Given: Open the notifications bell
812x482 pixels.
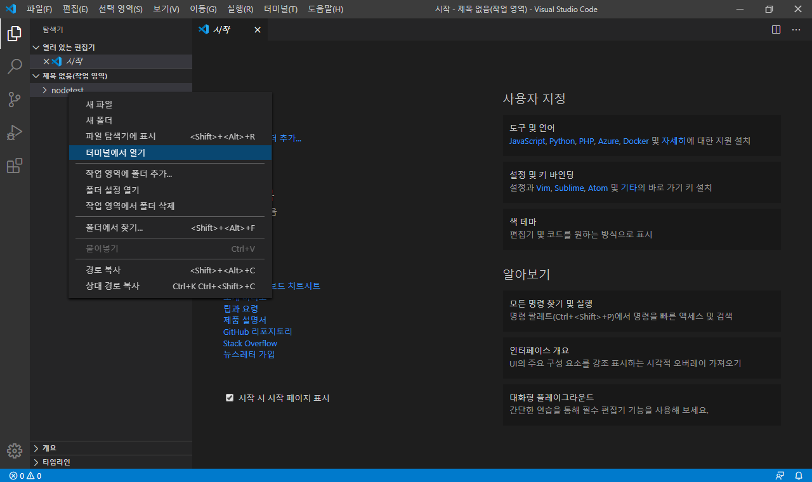Looking at the screenshot, I should pos(799,476).
